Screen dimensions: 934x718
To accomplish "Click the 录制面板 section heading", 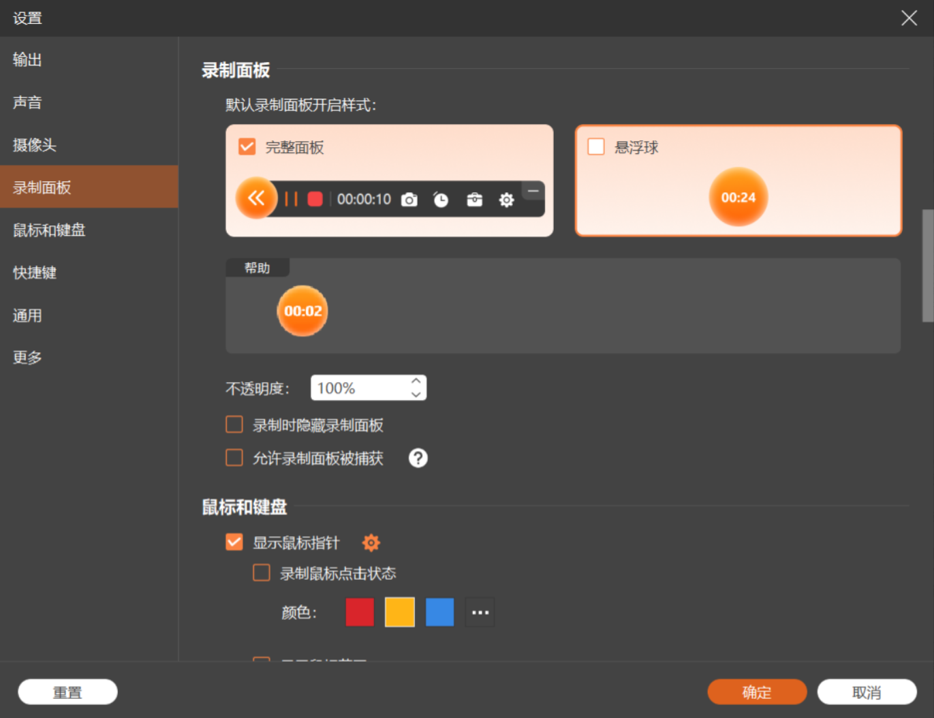I will pos(236,70).
